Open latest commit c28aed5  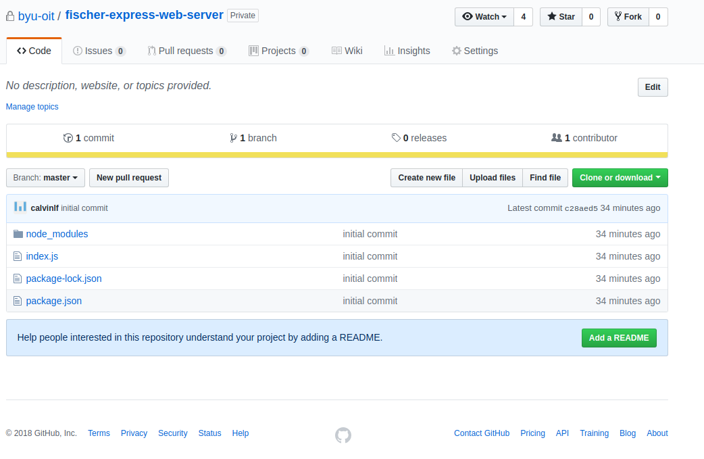pos(581,208)
